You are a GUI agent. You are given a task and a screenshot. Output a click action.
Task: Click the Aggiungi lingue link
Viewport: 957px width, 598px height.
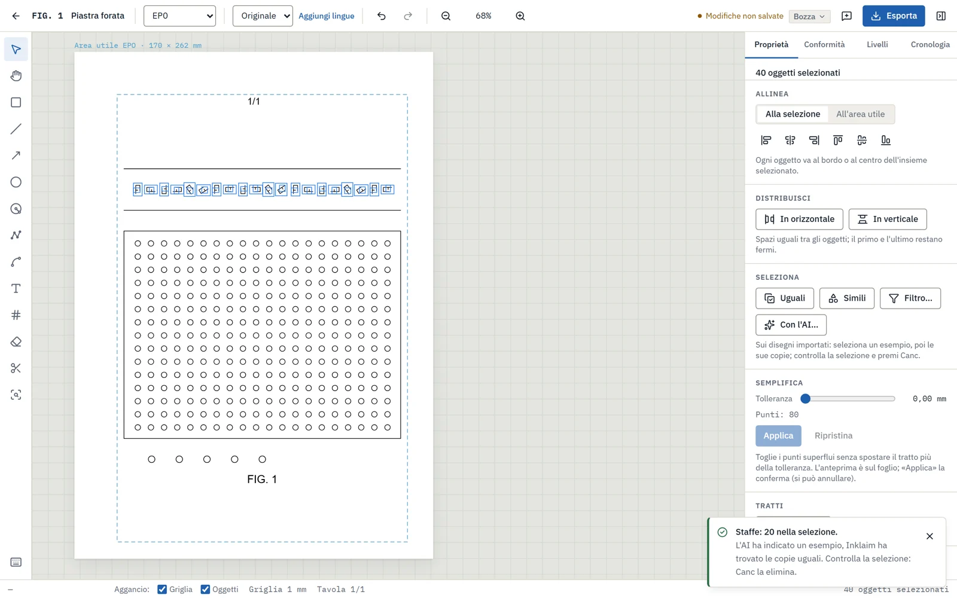pyautogui.click(x=326, y=16)
